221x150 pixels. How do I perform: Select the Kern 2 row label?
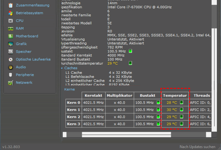pyautogui.click(x=74, y=117)
